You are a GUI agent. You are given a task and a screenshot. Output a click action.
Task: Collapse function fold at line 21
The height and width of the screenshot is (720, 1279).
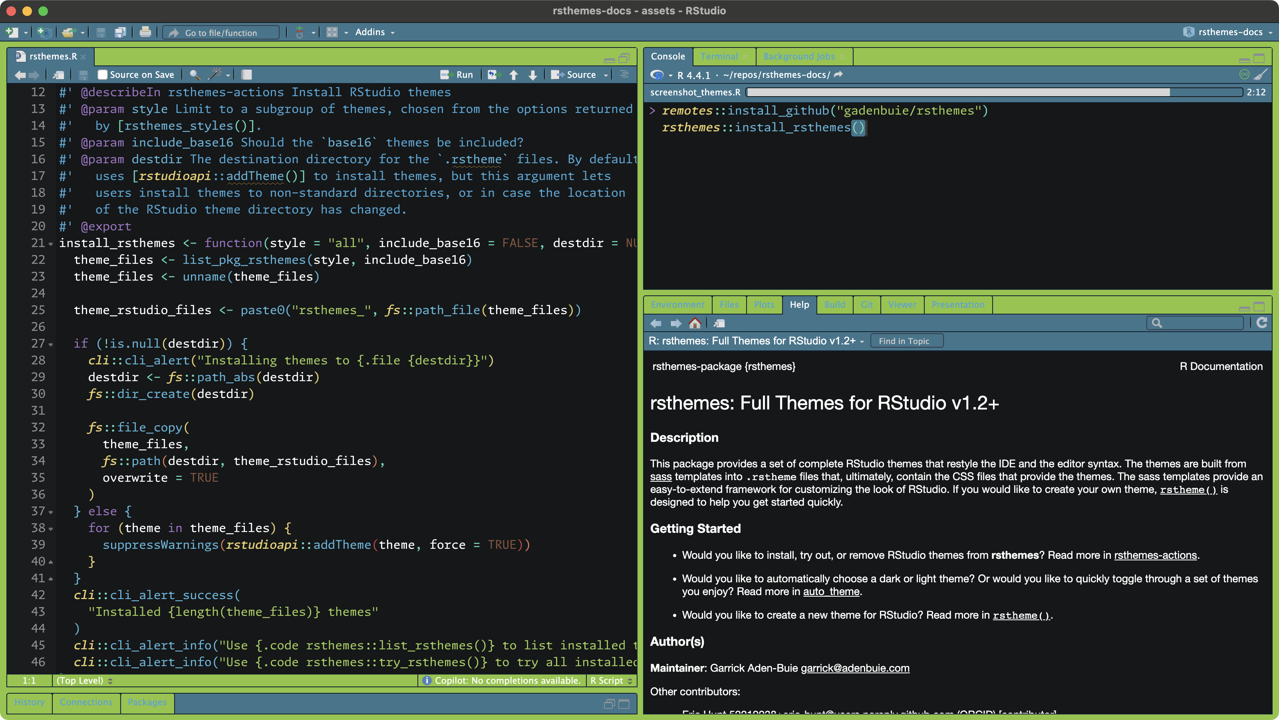pos(51,243)
